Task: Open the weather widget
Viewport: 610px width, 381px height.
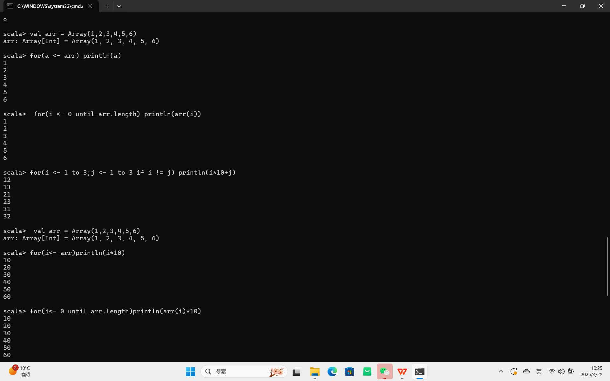Action: coord(19,371)
